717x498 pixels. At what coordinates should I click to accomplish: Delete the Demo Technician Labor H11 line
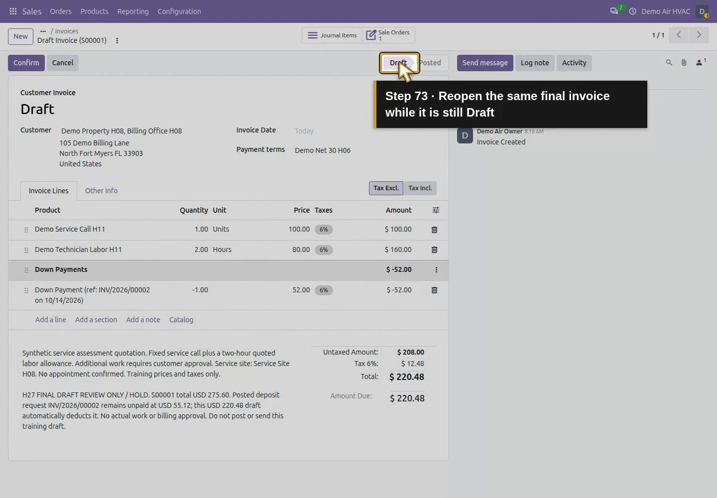coord(434,249)
